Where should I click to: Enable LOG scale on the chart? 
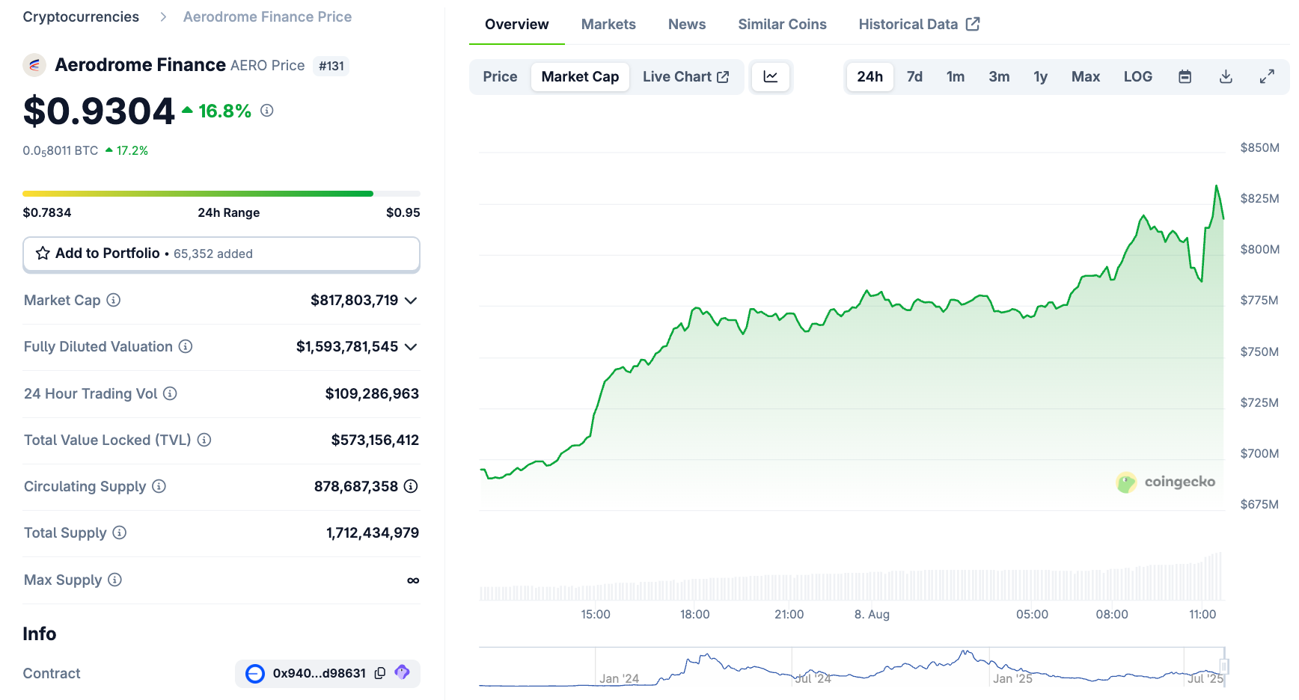pos(1137,76)
